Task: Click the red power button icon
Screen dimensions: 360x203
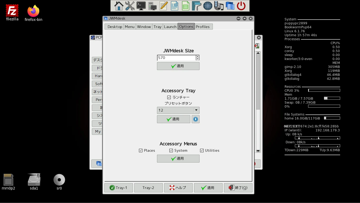Action: [241, 6]
